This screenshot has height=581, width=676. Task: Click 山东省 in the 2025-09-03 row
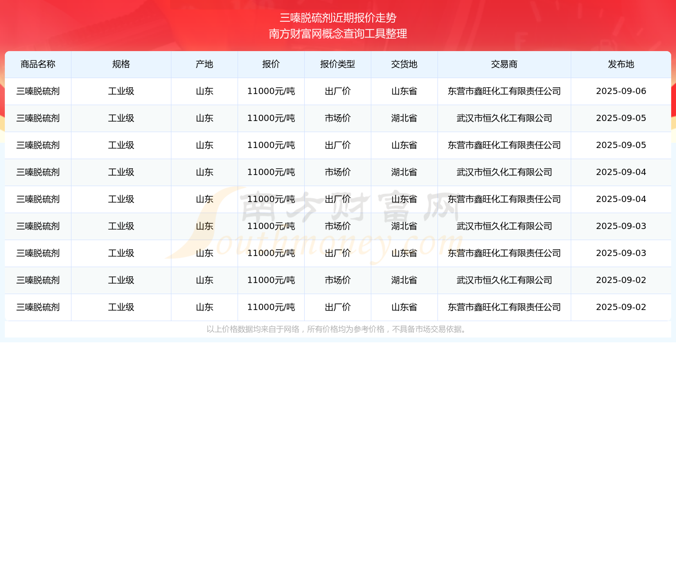tap(405, 254)
